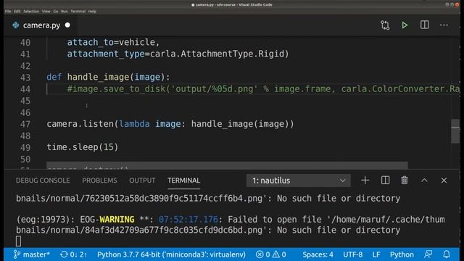Image resolution: width=464 pixels, height=261 pixels.
Task: Click the feedback icon in status bar
Action: [x=428, y=254]
